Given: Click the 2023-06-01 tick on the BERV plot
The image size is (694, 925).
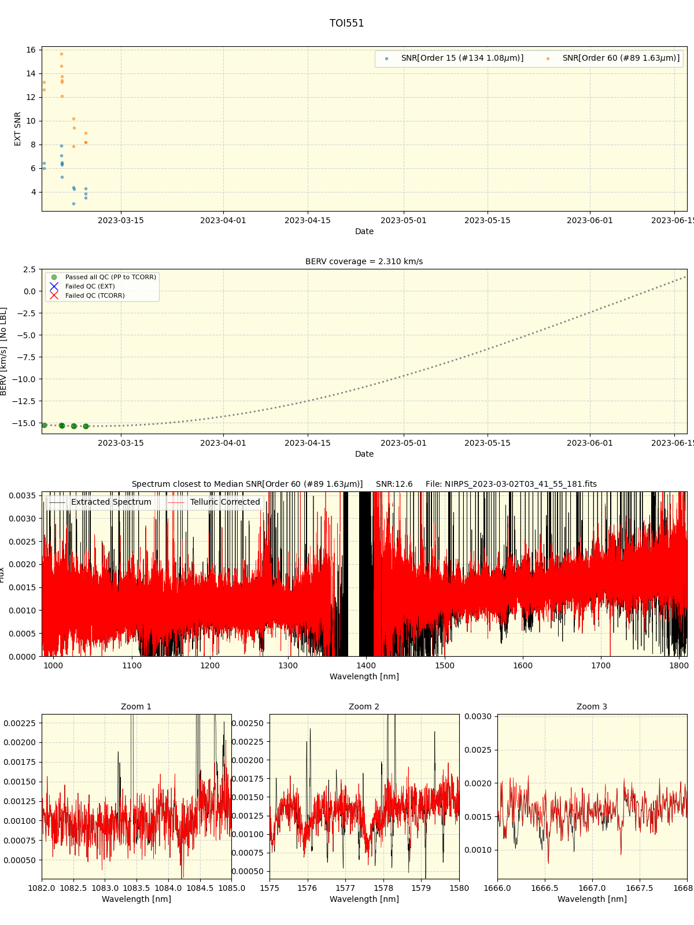Looking at the screenshot, I should (x=590, y=443).
